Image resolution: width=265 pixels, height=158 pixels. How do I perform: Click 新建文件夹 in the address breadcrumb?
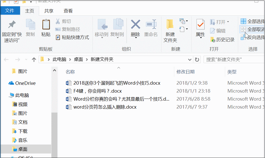[102, 59]
